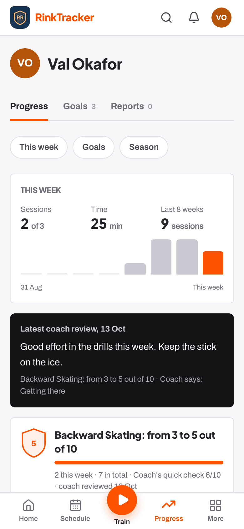Switch to the Reports tab
Image resolution: width=244 pixels, height=529 pixels.
(x=131, y=106)
